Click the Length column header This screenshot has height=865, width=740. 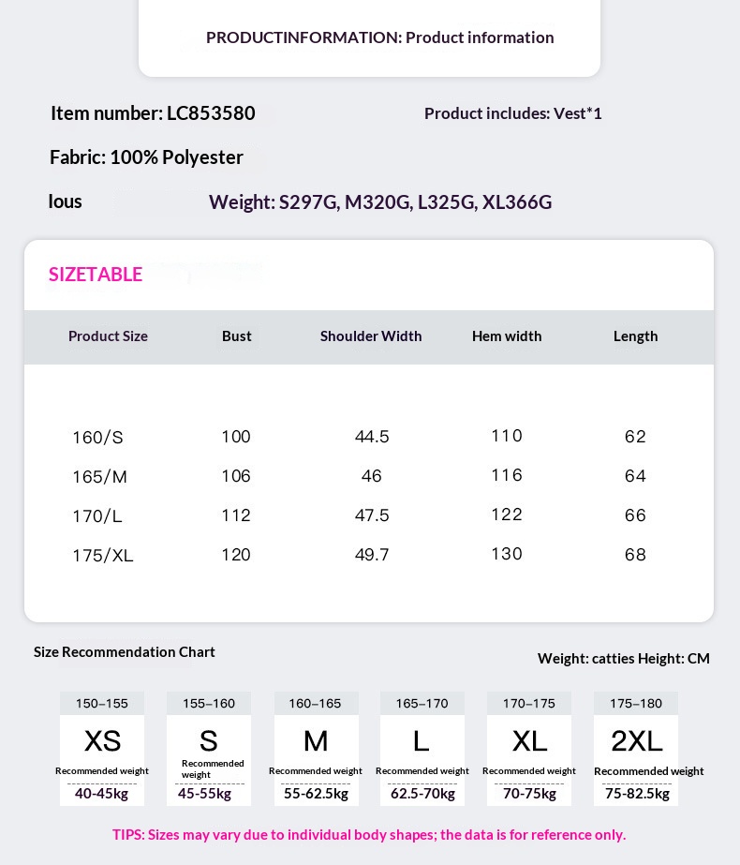coord(635,336)
